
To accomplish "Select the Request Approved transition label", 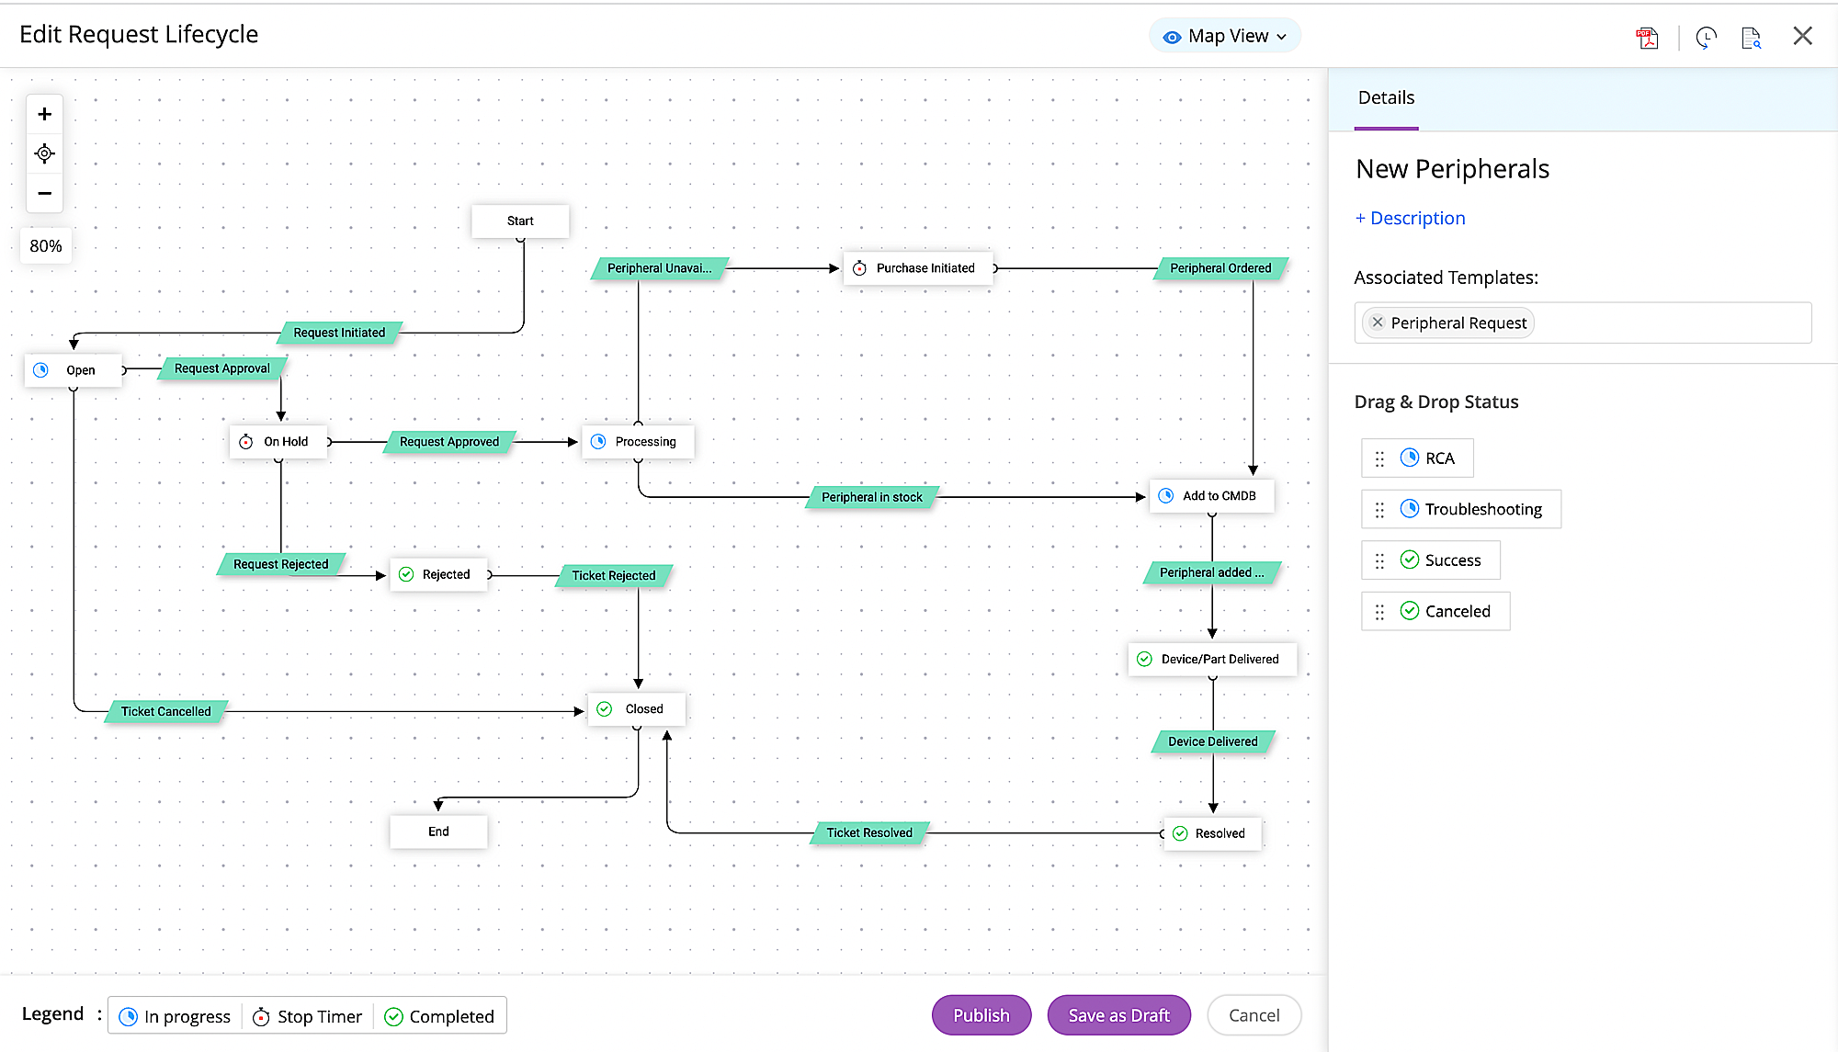I will pyautogui.click(x=449, y=442).
